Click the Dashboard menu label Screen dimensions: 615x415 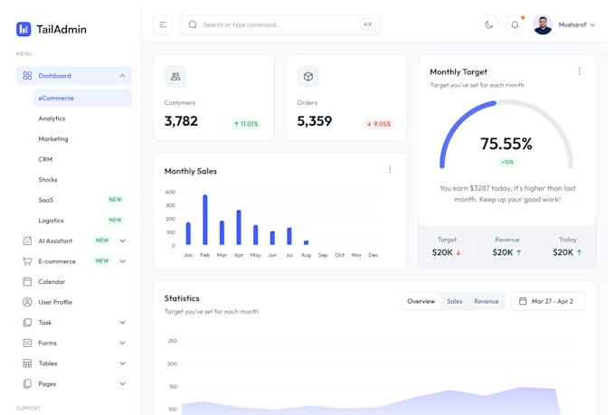point(54,76)
